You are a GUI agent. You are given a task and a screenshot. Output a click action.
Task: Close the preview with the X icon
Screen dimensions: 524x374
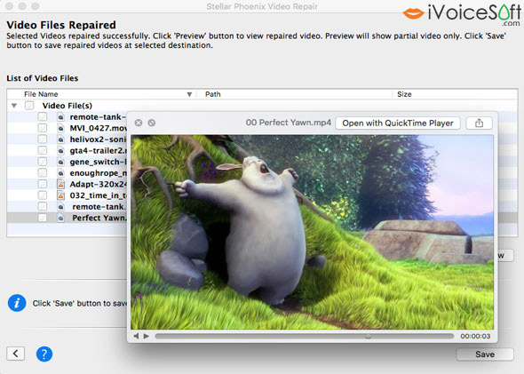point(139,123)
